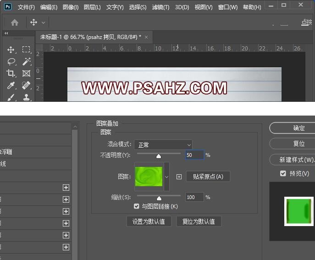Click the 复位为默认值 button
The height and width of the screenshot is (260, 315).
pyautogui.click(x=199, y=221)
